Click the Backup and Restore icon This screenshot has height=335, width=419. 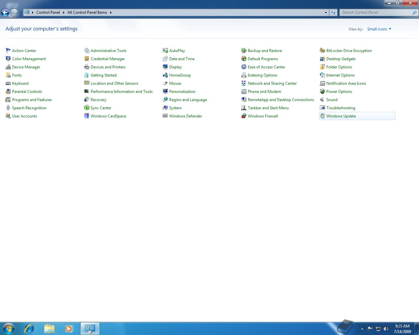tap(244, 50)
